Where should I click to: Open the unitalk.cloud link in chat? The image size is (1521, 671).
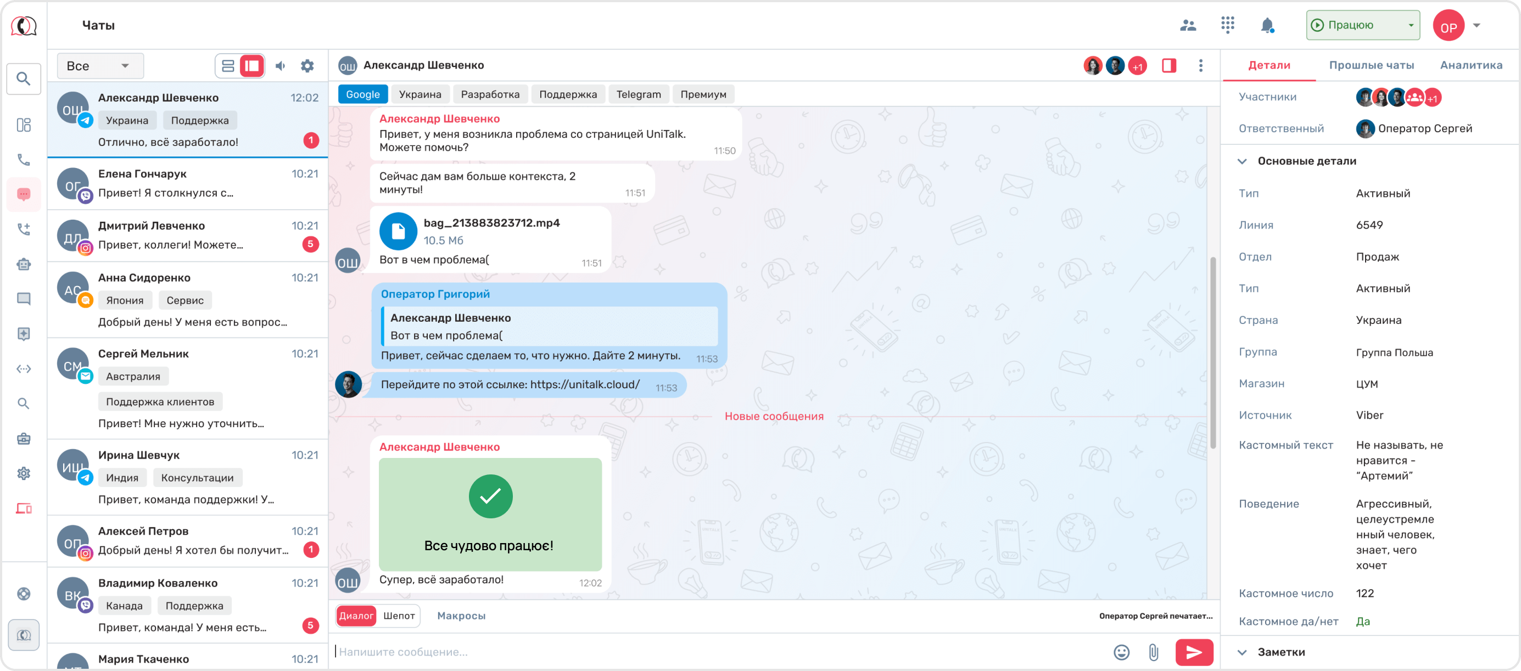click(x=585, y=384)
